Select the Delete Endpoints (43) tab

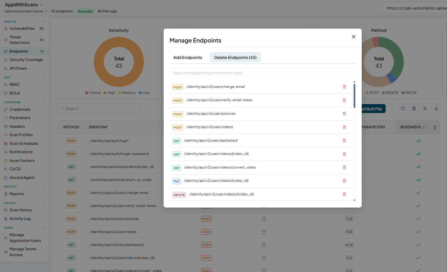pos(235,58)
